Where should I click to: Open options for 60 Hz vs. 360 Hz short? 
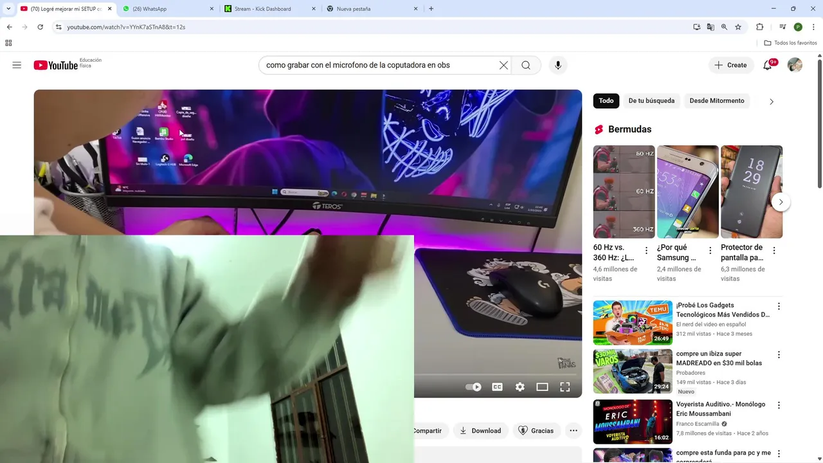pyautogui.click(x=647, y=251)
